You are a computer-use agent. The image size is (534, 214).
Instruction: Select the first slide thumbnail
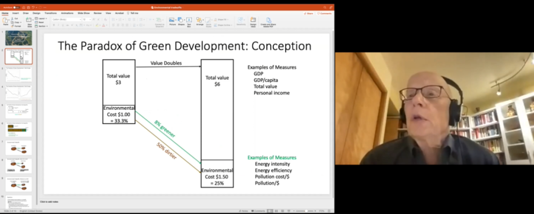18,38
